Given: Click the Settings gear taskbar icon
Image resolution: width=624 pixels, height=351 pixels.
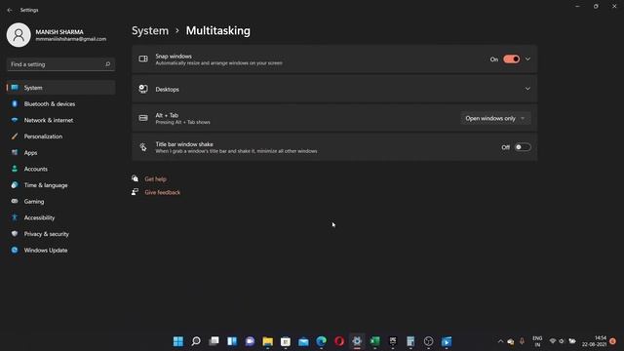Looking at the screenshot, I should (x=357, y=341).
